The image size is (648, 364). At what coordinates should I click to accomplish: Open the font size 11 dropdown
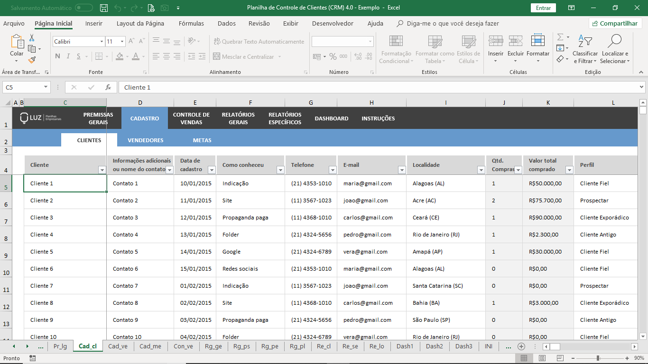(122, 42)
